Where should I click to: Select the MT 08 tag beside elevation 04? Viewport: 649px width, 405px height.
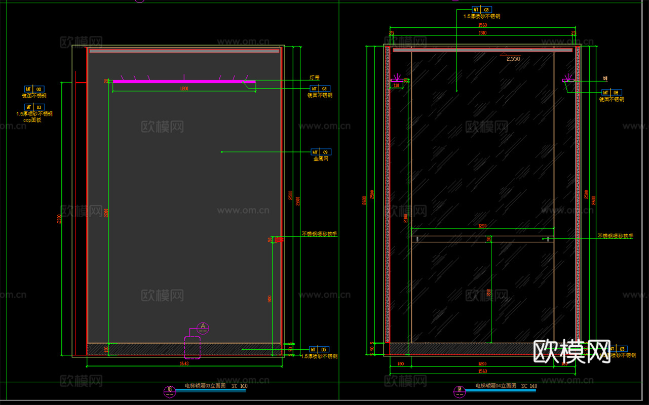(612, 93)
